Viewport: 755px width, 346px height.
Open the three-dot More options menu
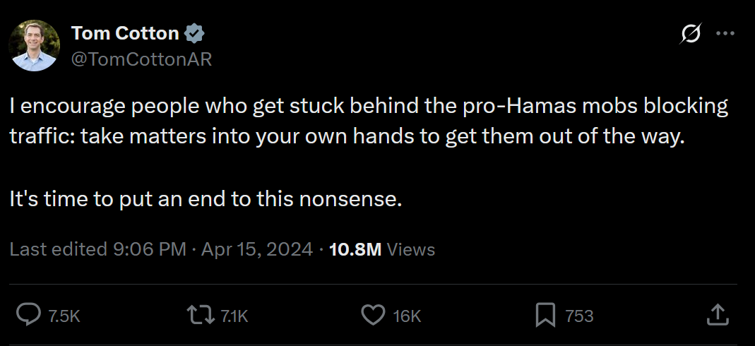click(x=725, y=34)
